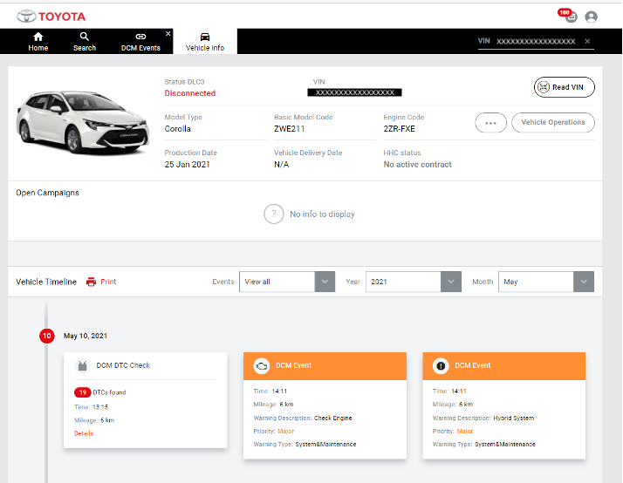Click the Read VIN button
The height and width of the screenshot is (483, 623).
tap(565, 87)
